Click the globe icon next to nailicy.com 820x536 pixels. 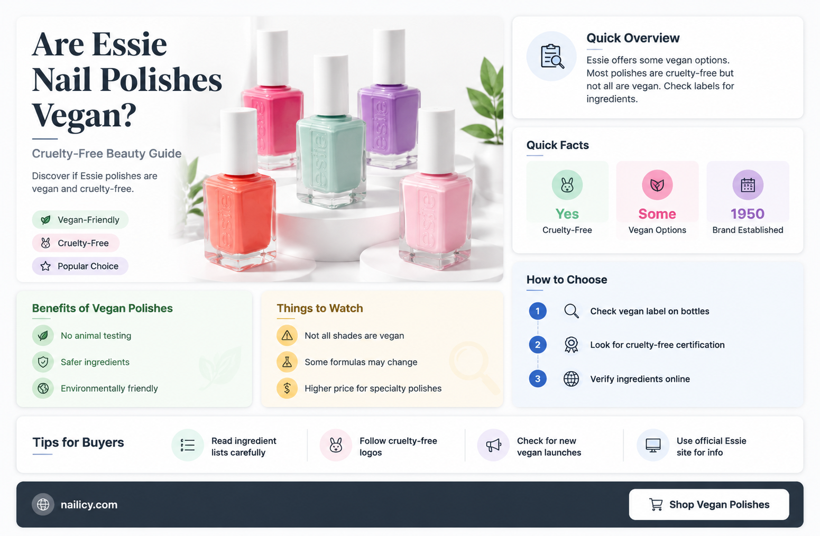[x=43, y=504]
